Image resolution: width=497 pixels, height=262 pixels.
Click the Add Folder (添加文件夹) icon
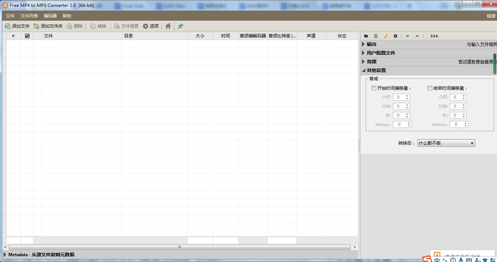click(x=36, y=26)
